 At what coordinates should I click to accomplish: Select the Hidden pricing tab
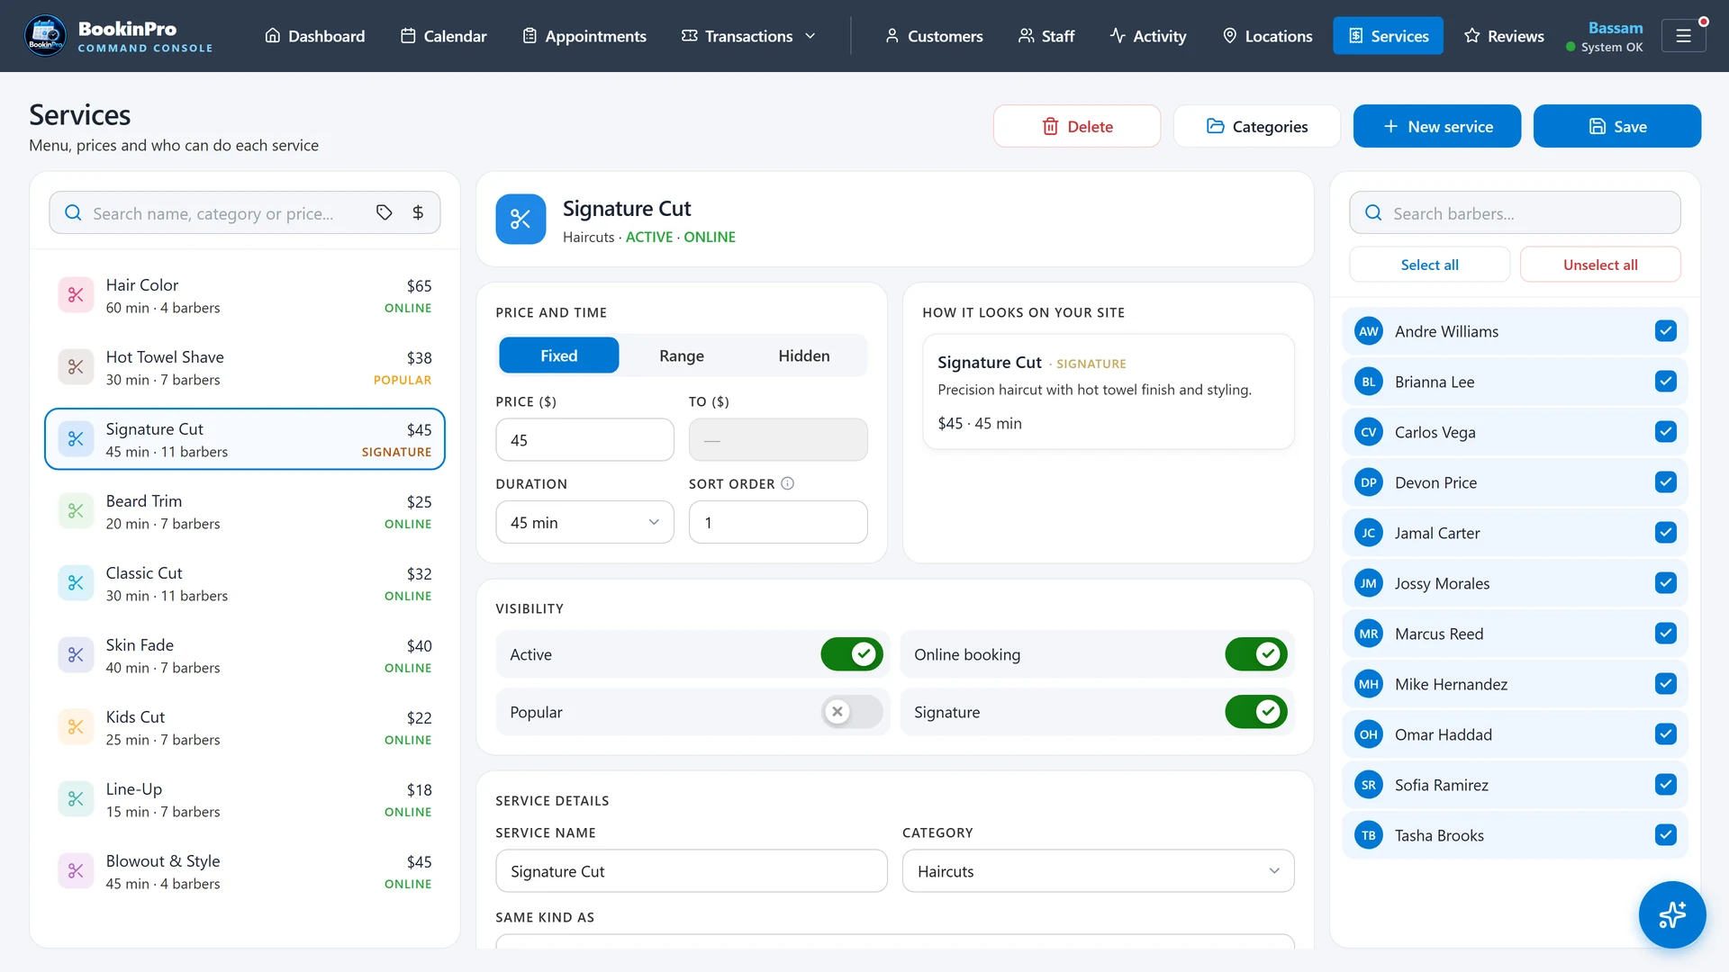804,355
